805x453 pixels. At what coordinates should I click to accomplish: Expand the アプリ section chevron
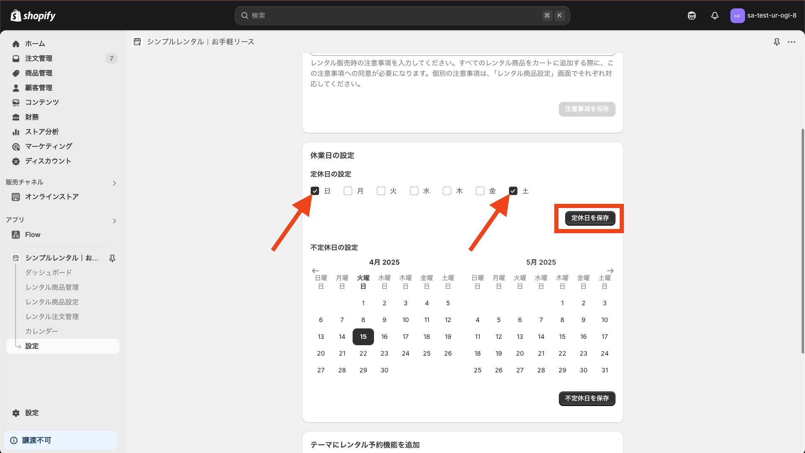[114, 221]
